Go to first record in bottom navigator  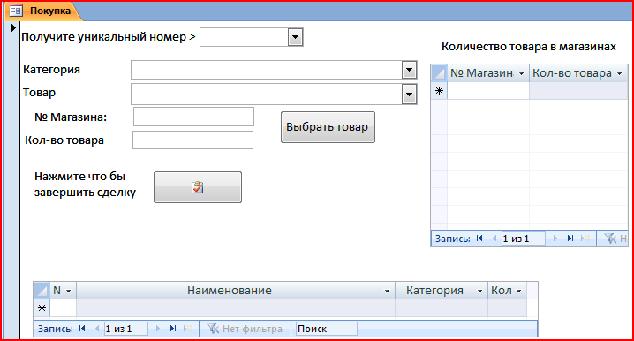(82, 329)
